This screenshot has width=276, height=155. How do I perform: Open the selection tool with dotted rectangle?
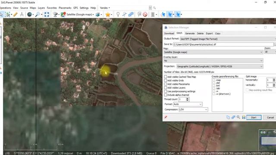[x=8, y=14]
